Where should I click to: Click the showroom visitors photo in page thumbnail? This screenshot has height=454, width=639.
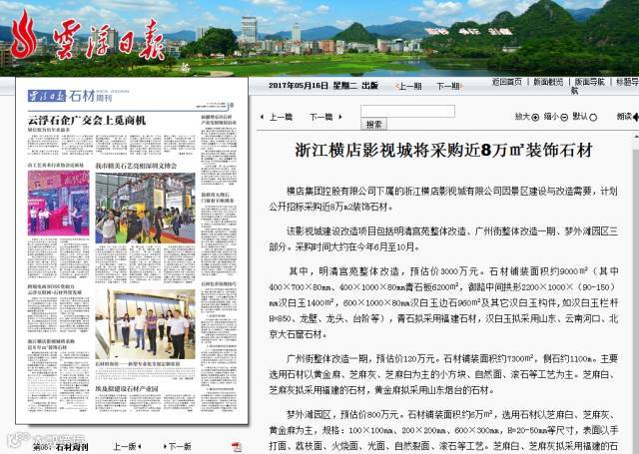pos(145,324)
